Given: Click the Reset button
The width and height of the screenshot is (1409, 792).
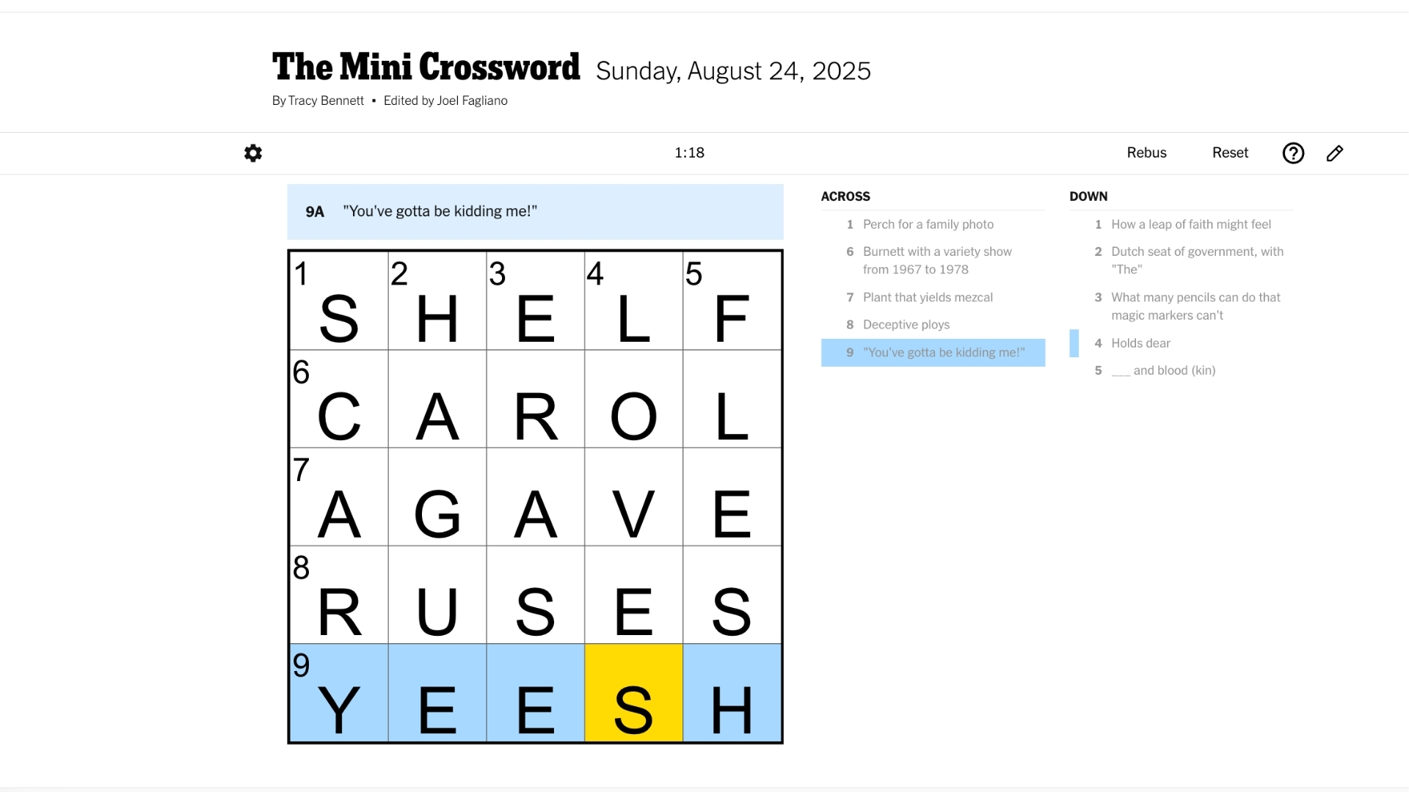Looking at the screenshot, I should 1230,153.
